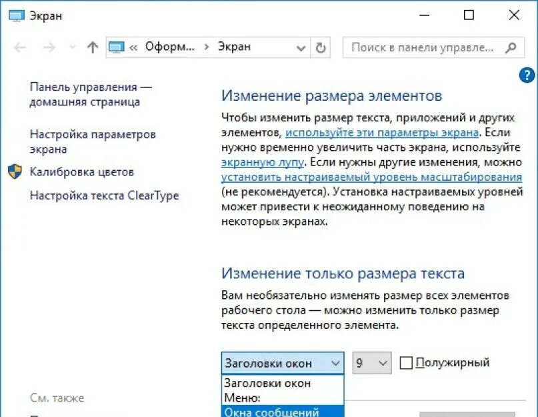Click the back navigation arrow
This screenshot has height=417, width=538.
(x=20, y=47)
